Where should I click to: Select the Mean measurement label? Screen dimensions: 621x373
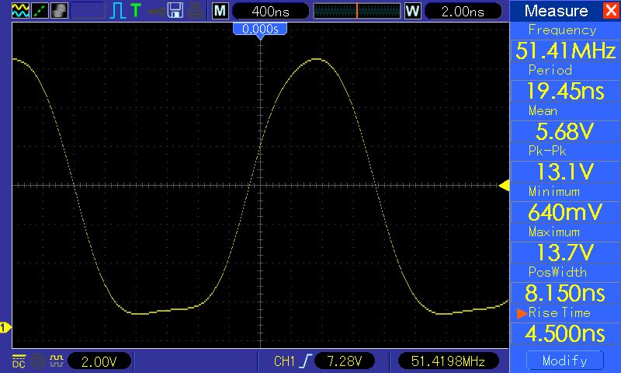click(x=543, y=110)
